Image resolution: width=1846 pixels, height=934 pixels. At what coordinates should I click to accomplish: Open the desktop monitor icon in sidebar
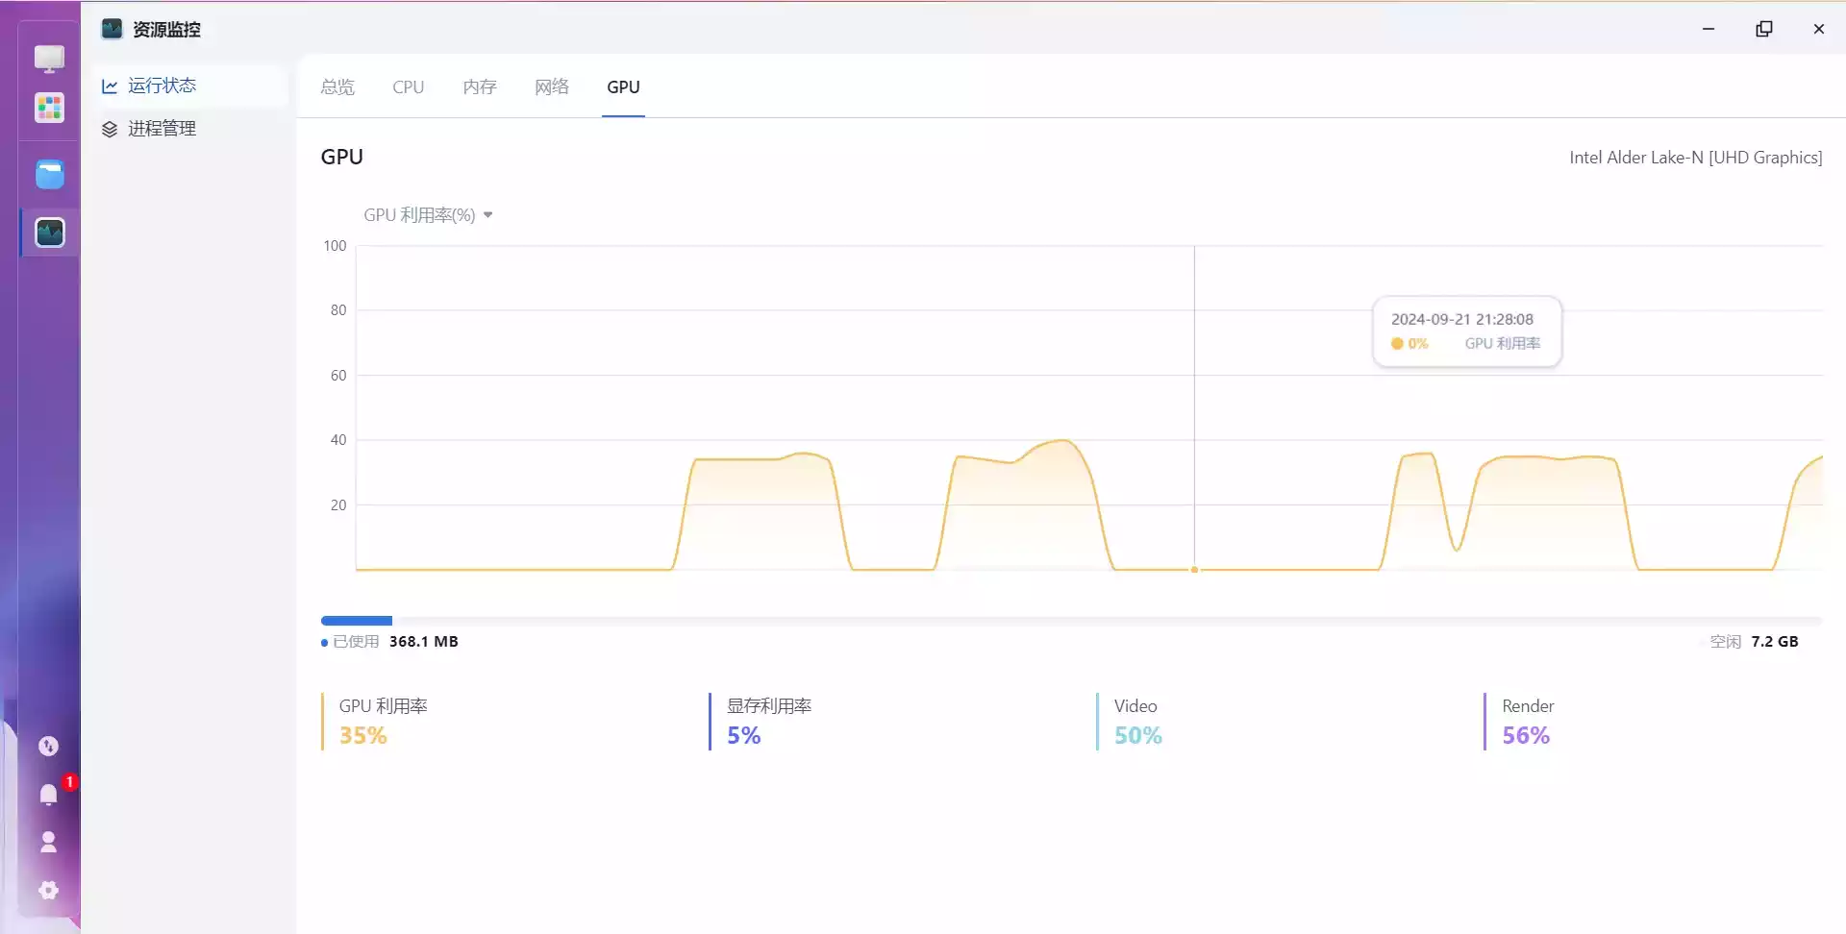click(x=49, y=59)
